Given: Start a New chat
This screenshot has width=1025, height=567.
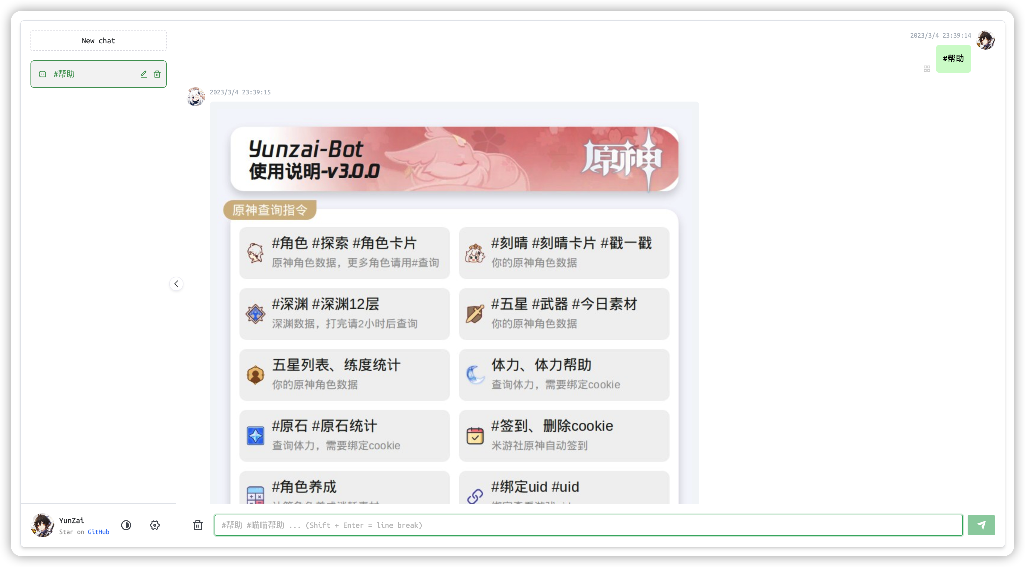Looking at the screenshot, I should [x=98, y=41].
